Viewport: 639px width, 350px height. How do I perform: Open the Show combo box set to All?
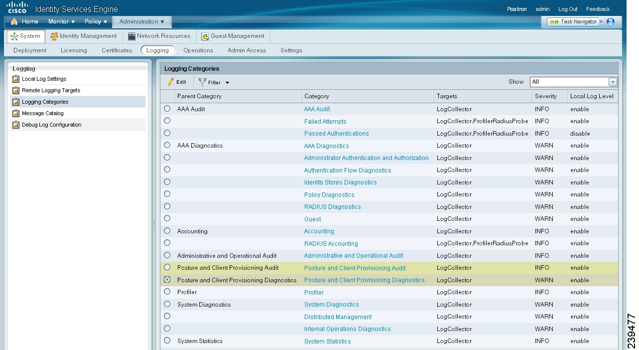[x=574, y=82]
